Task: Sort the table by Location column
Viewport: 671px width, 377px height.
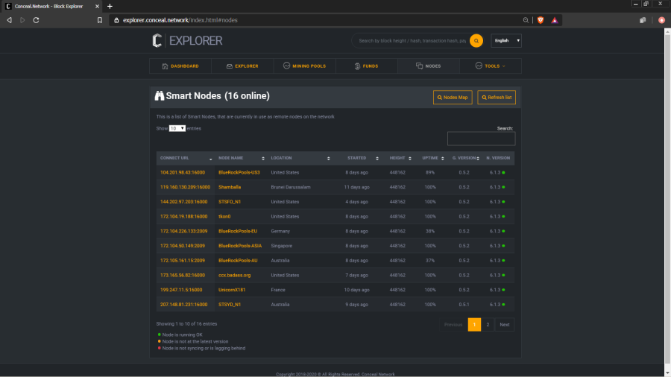Action: tap(300, 158)
